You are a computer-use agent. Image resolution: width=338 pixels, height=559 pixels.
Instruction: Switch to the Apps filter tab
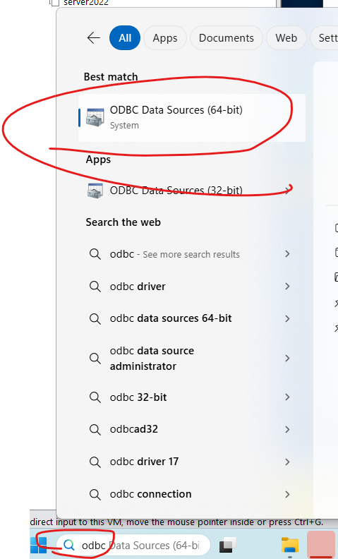click(165, 38)
